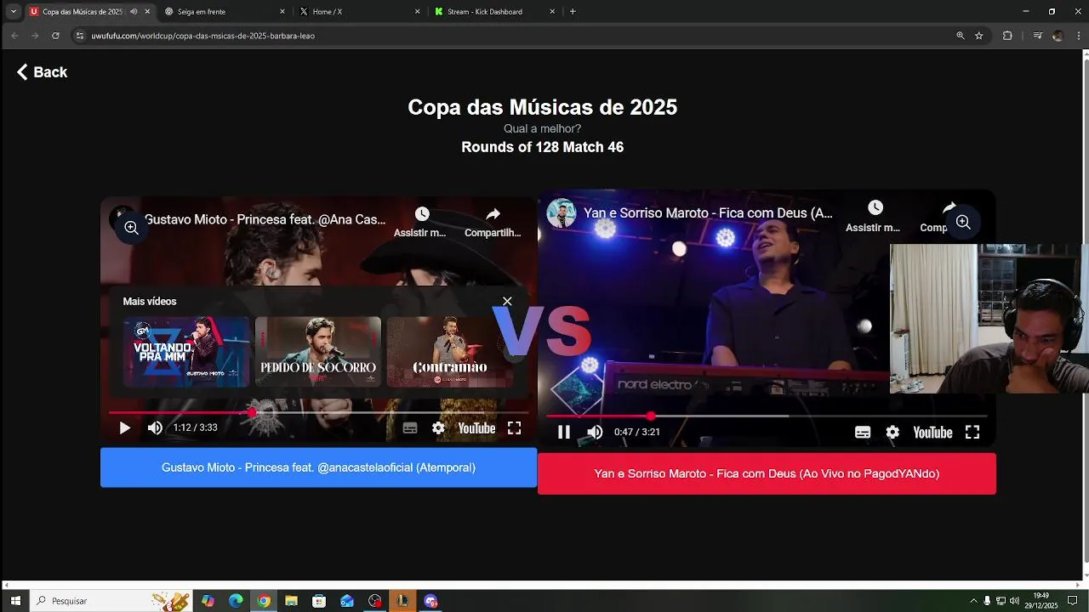Screen dimensions: 1089x612
Task: Toggle subtitles on the right video
Action: 863,432
